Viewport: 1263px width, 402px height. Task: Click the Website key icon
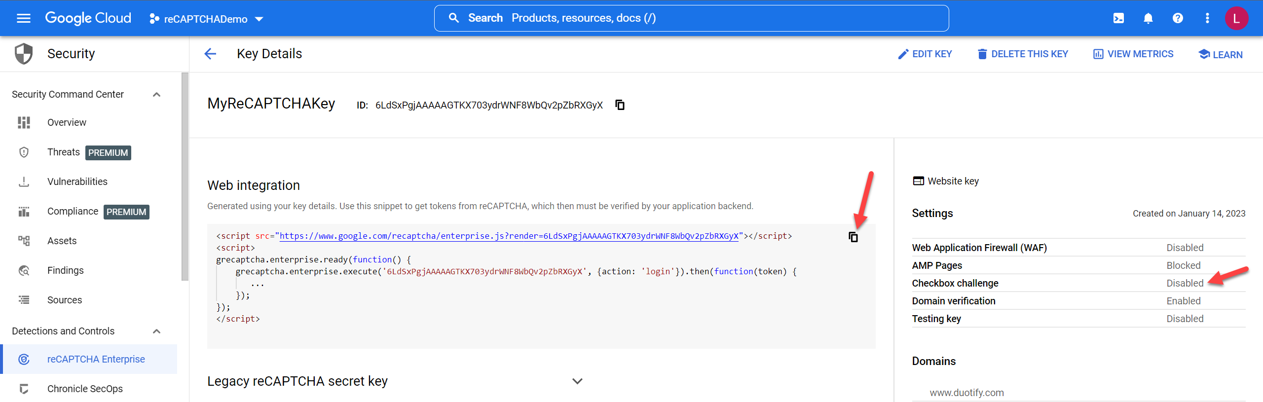(x=918, y=181)
